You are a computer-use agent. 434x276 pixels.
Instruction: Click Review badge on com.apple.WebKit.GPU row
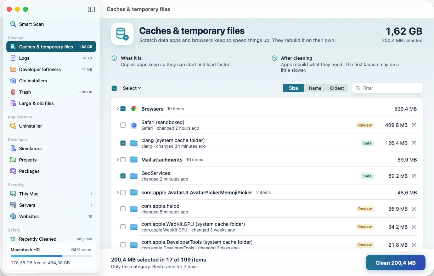365,227
